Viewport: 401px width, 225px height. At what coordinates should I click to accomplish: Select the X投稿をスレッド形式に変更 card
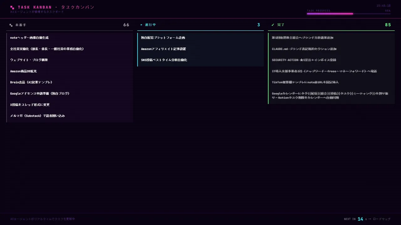click(x=70, y=105)
